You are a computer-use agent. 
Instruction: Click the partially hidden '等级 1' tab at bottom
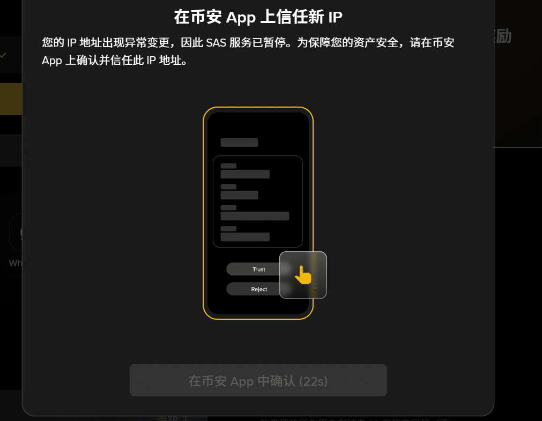(x=172, y=418)
